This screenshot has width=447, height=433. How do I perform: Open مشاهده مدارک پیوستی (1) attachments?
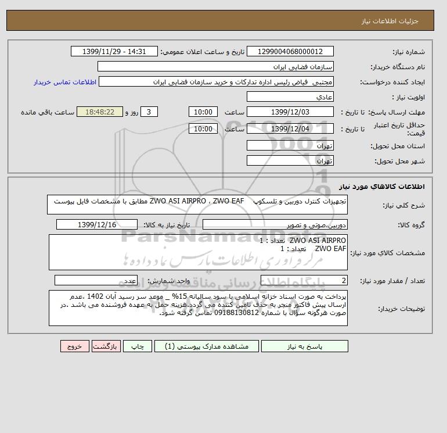point(207,346)
